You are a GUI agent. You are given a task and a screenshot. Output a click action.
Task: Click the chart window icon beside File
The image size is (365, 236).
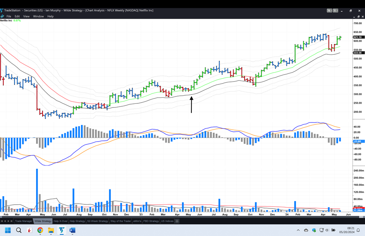click(2, 16)
